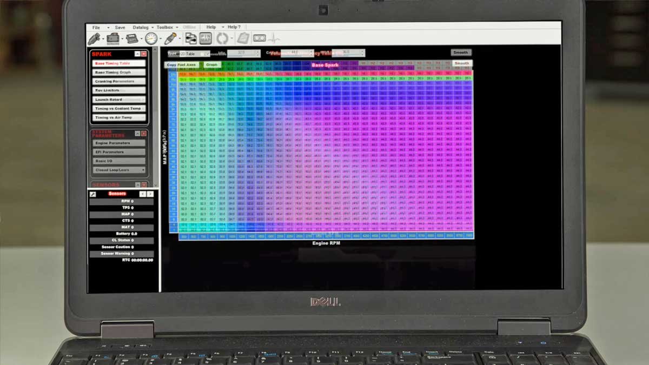This screenshot has height=365, width=649.
Task: Open the Datalog menu
Action: click(141, 27)
